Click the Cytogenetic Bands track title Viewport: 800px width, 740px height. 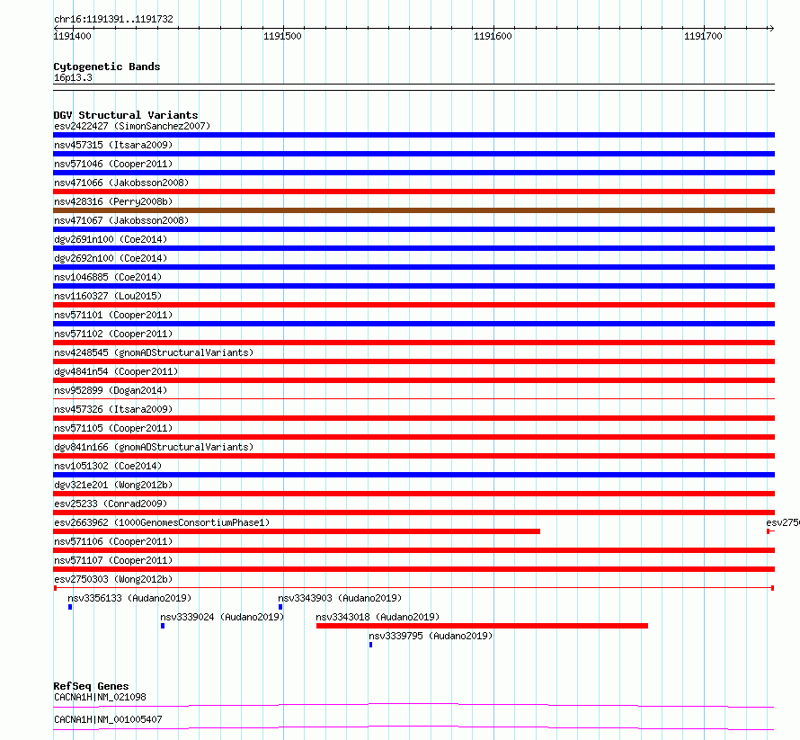click(107, 67)
